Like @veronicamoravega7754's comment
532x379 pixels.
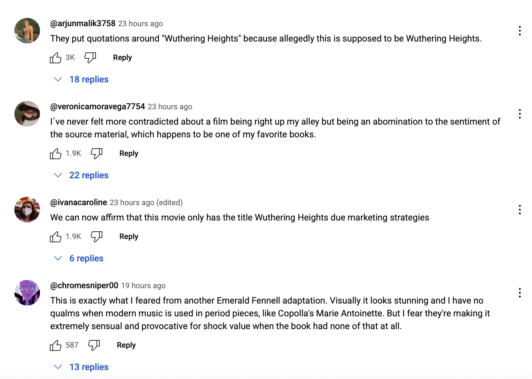[56, 154]
